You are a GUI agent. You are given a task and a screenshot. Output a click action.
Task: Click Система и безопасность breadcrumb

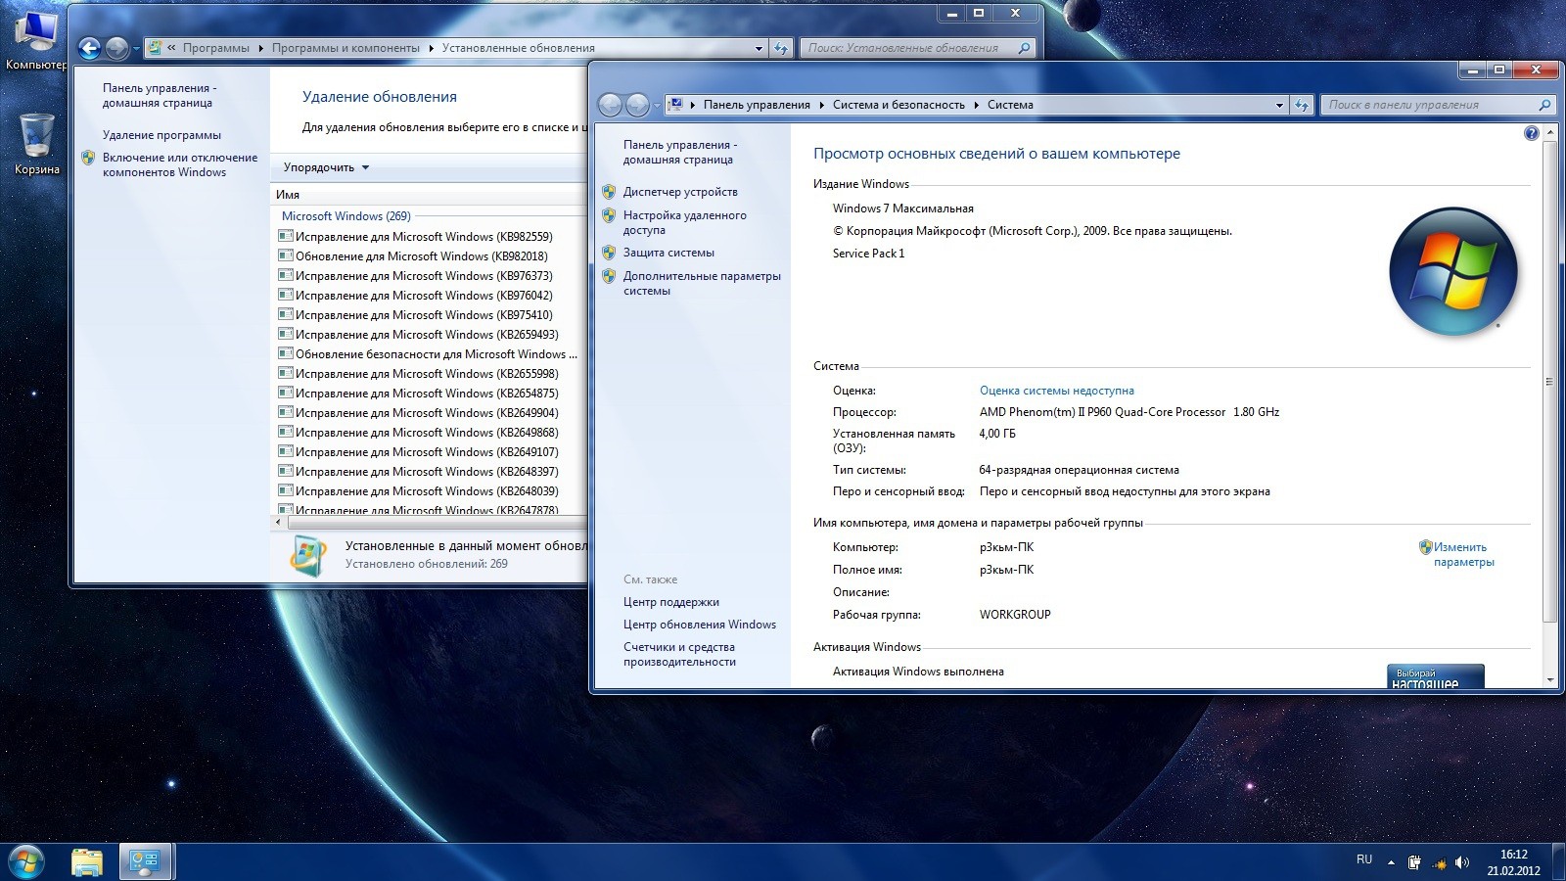pos(898,105)
